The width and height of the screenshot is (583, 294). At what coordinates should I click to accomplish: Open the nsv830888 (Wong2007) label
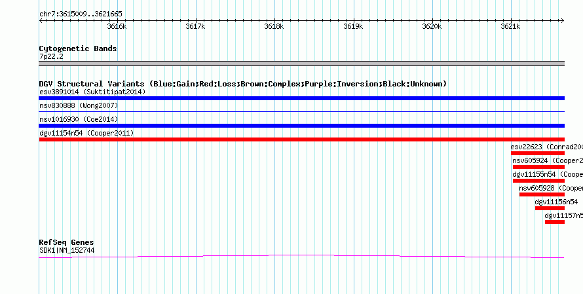[79, 105]
